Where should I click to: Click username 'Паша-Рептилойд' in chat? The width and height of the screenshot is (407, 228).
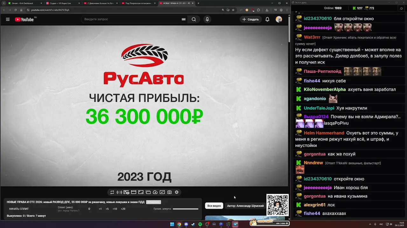pyautogui.click(x=322, y=72)
